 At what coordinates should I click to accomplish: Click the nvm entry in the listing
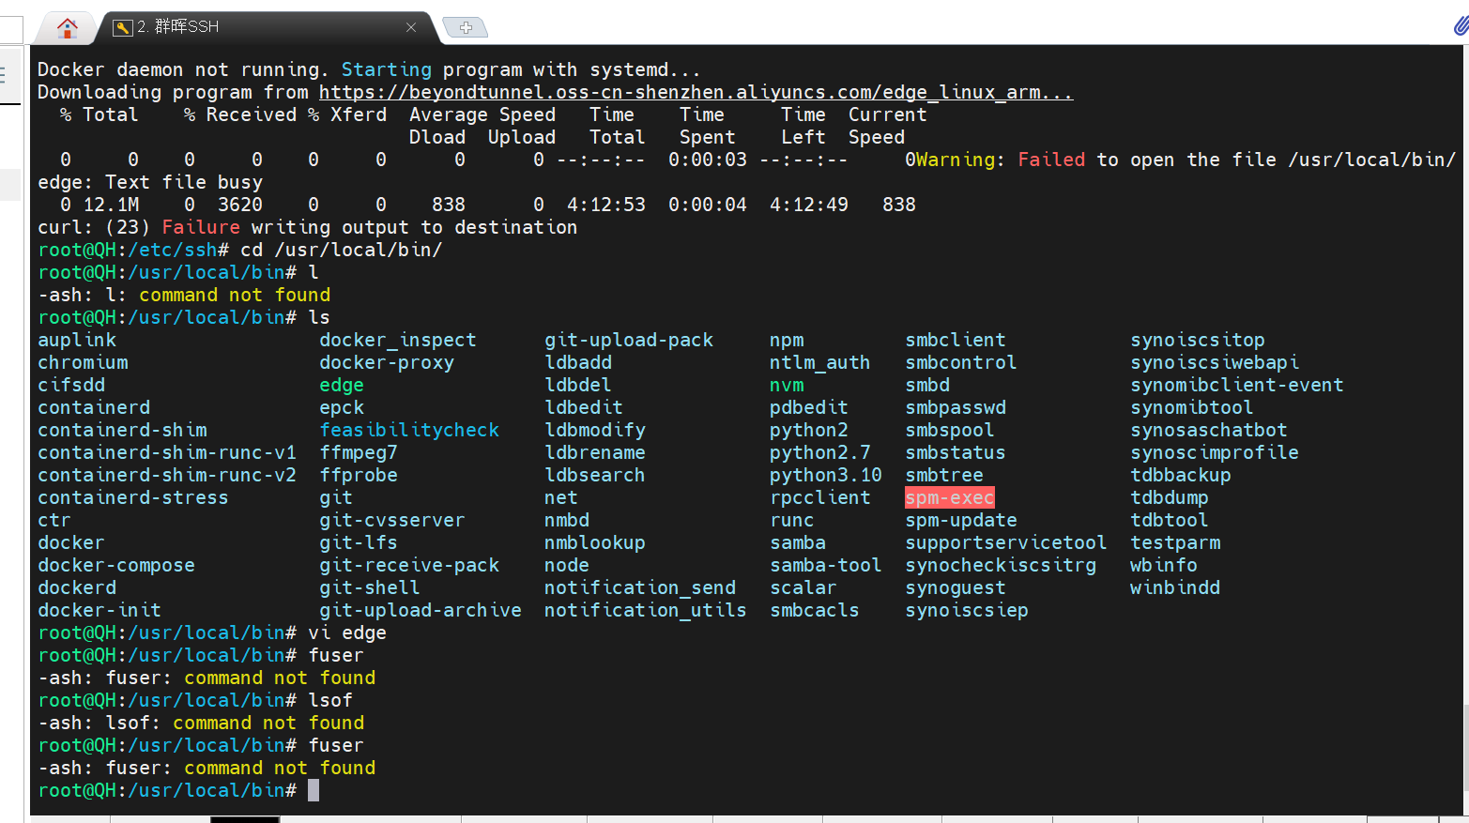[787, 385]
